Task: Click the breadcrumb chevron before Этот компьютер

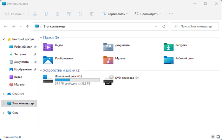Action: click(x=41, y=27)
